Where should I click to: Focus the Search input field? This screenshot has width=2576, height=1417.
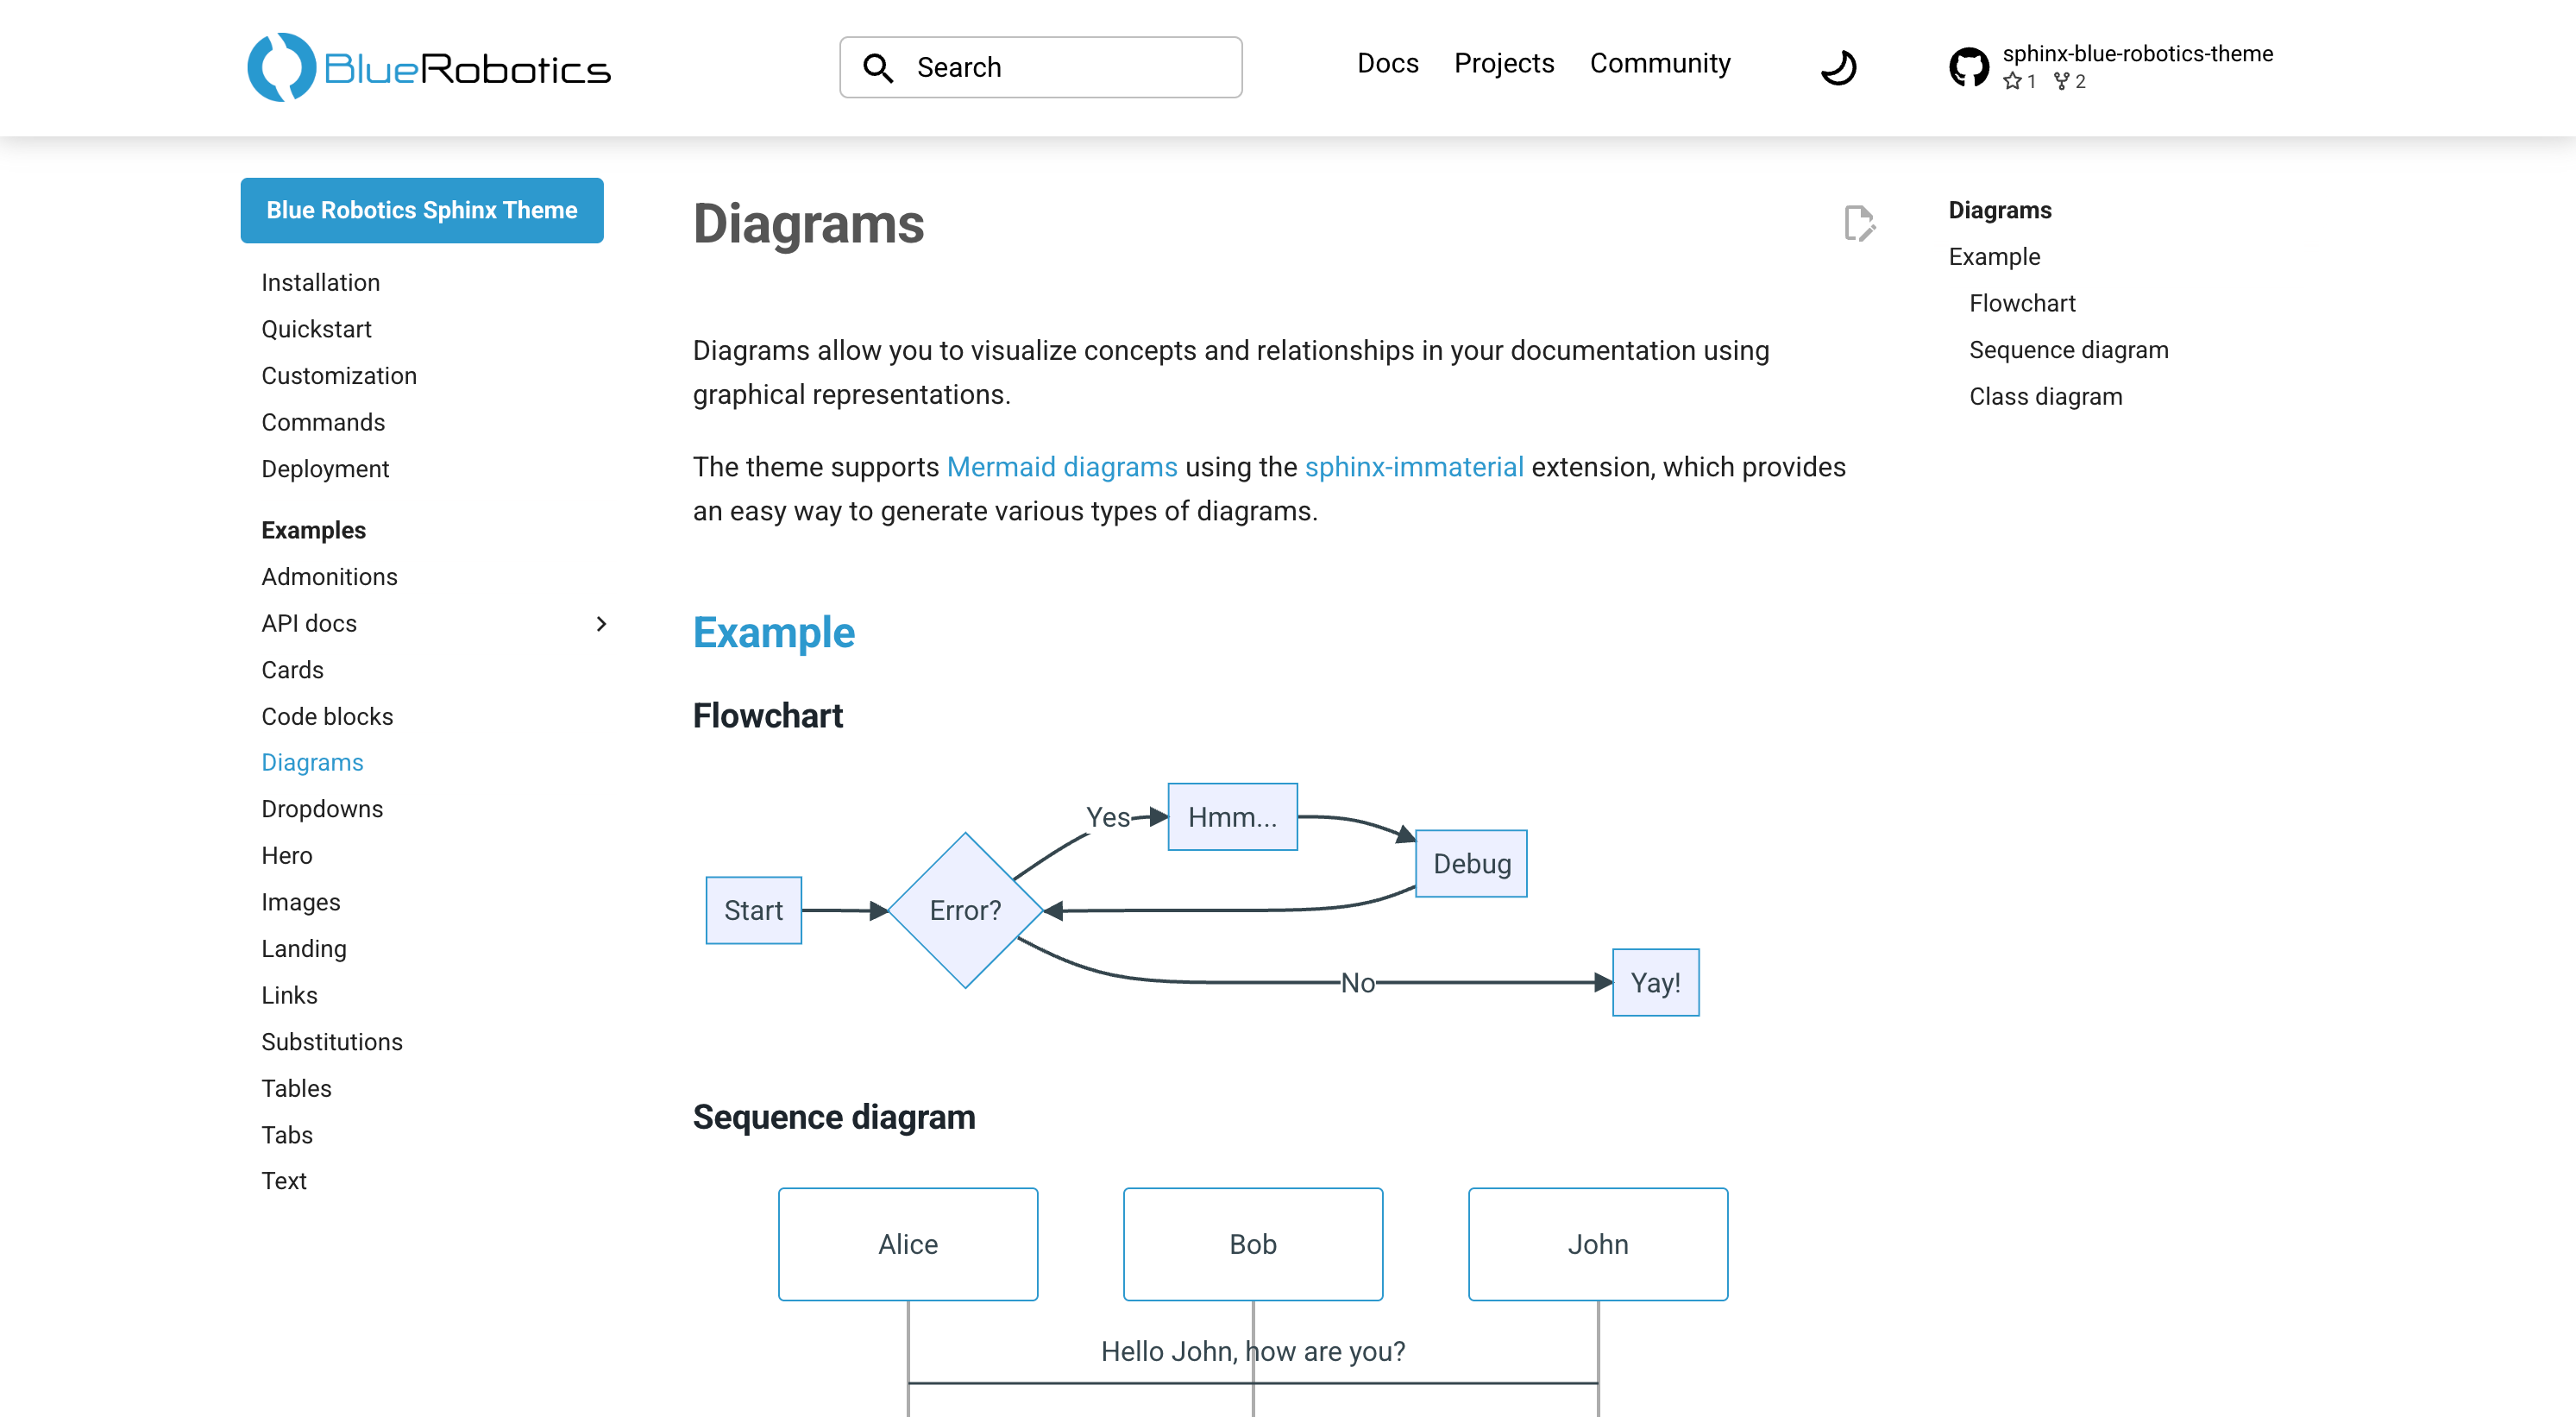click(x=1041, y=67)
